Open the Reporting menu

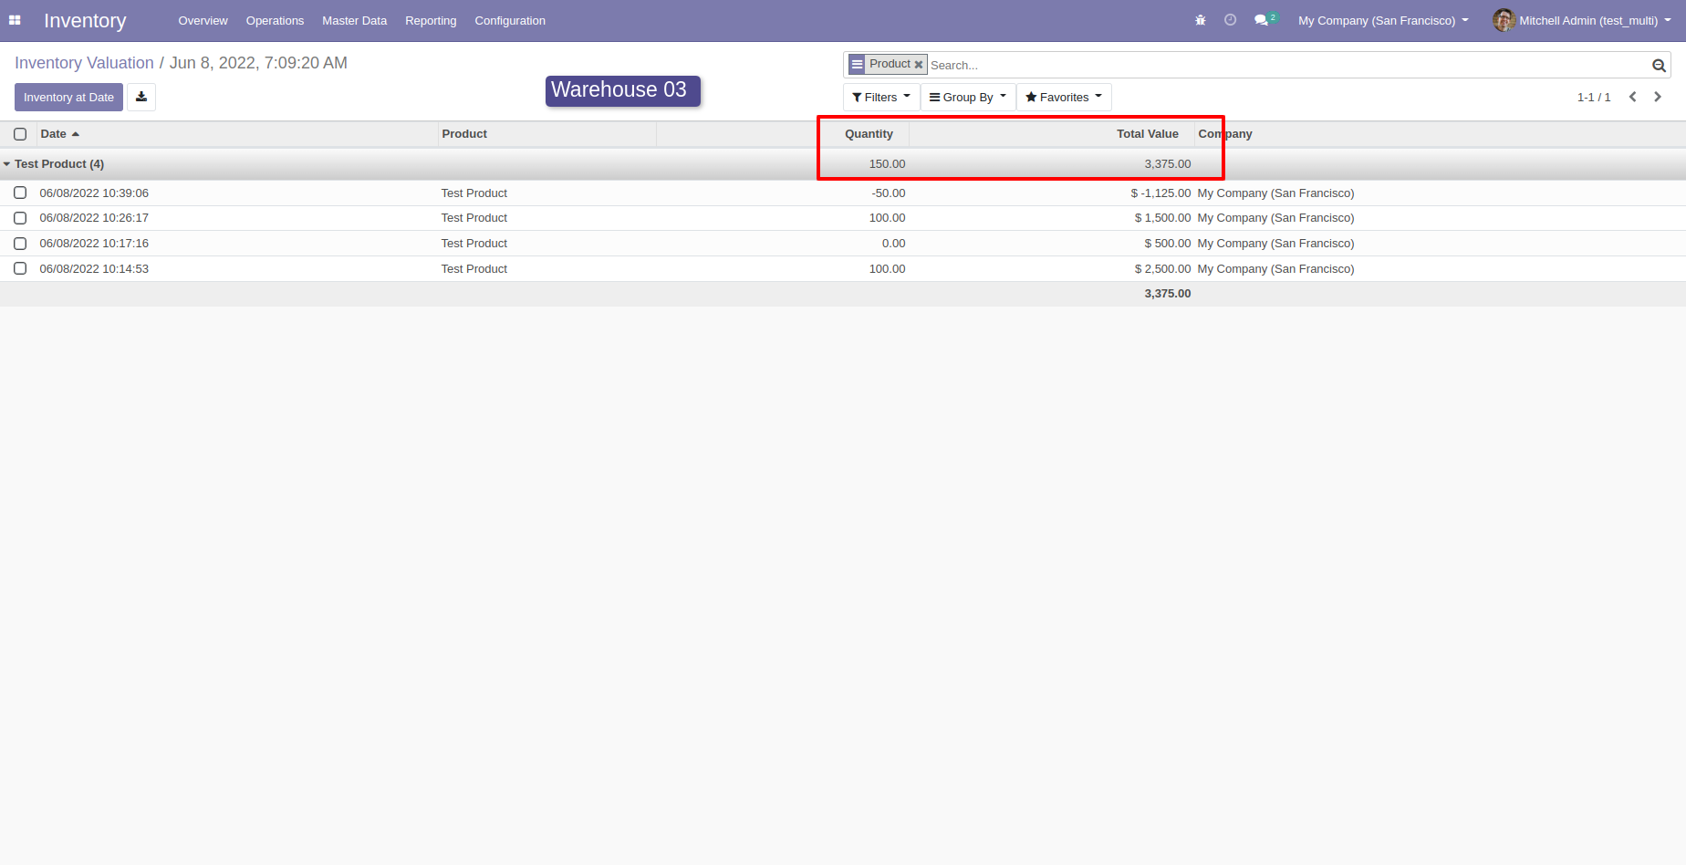pyautogui.click(x=431, y=20)
